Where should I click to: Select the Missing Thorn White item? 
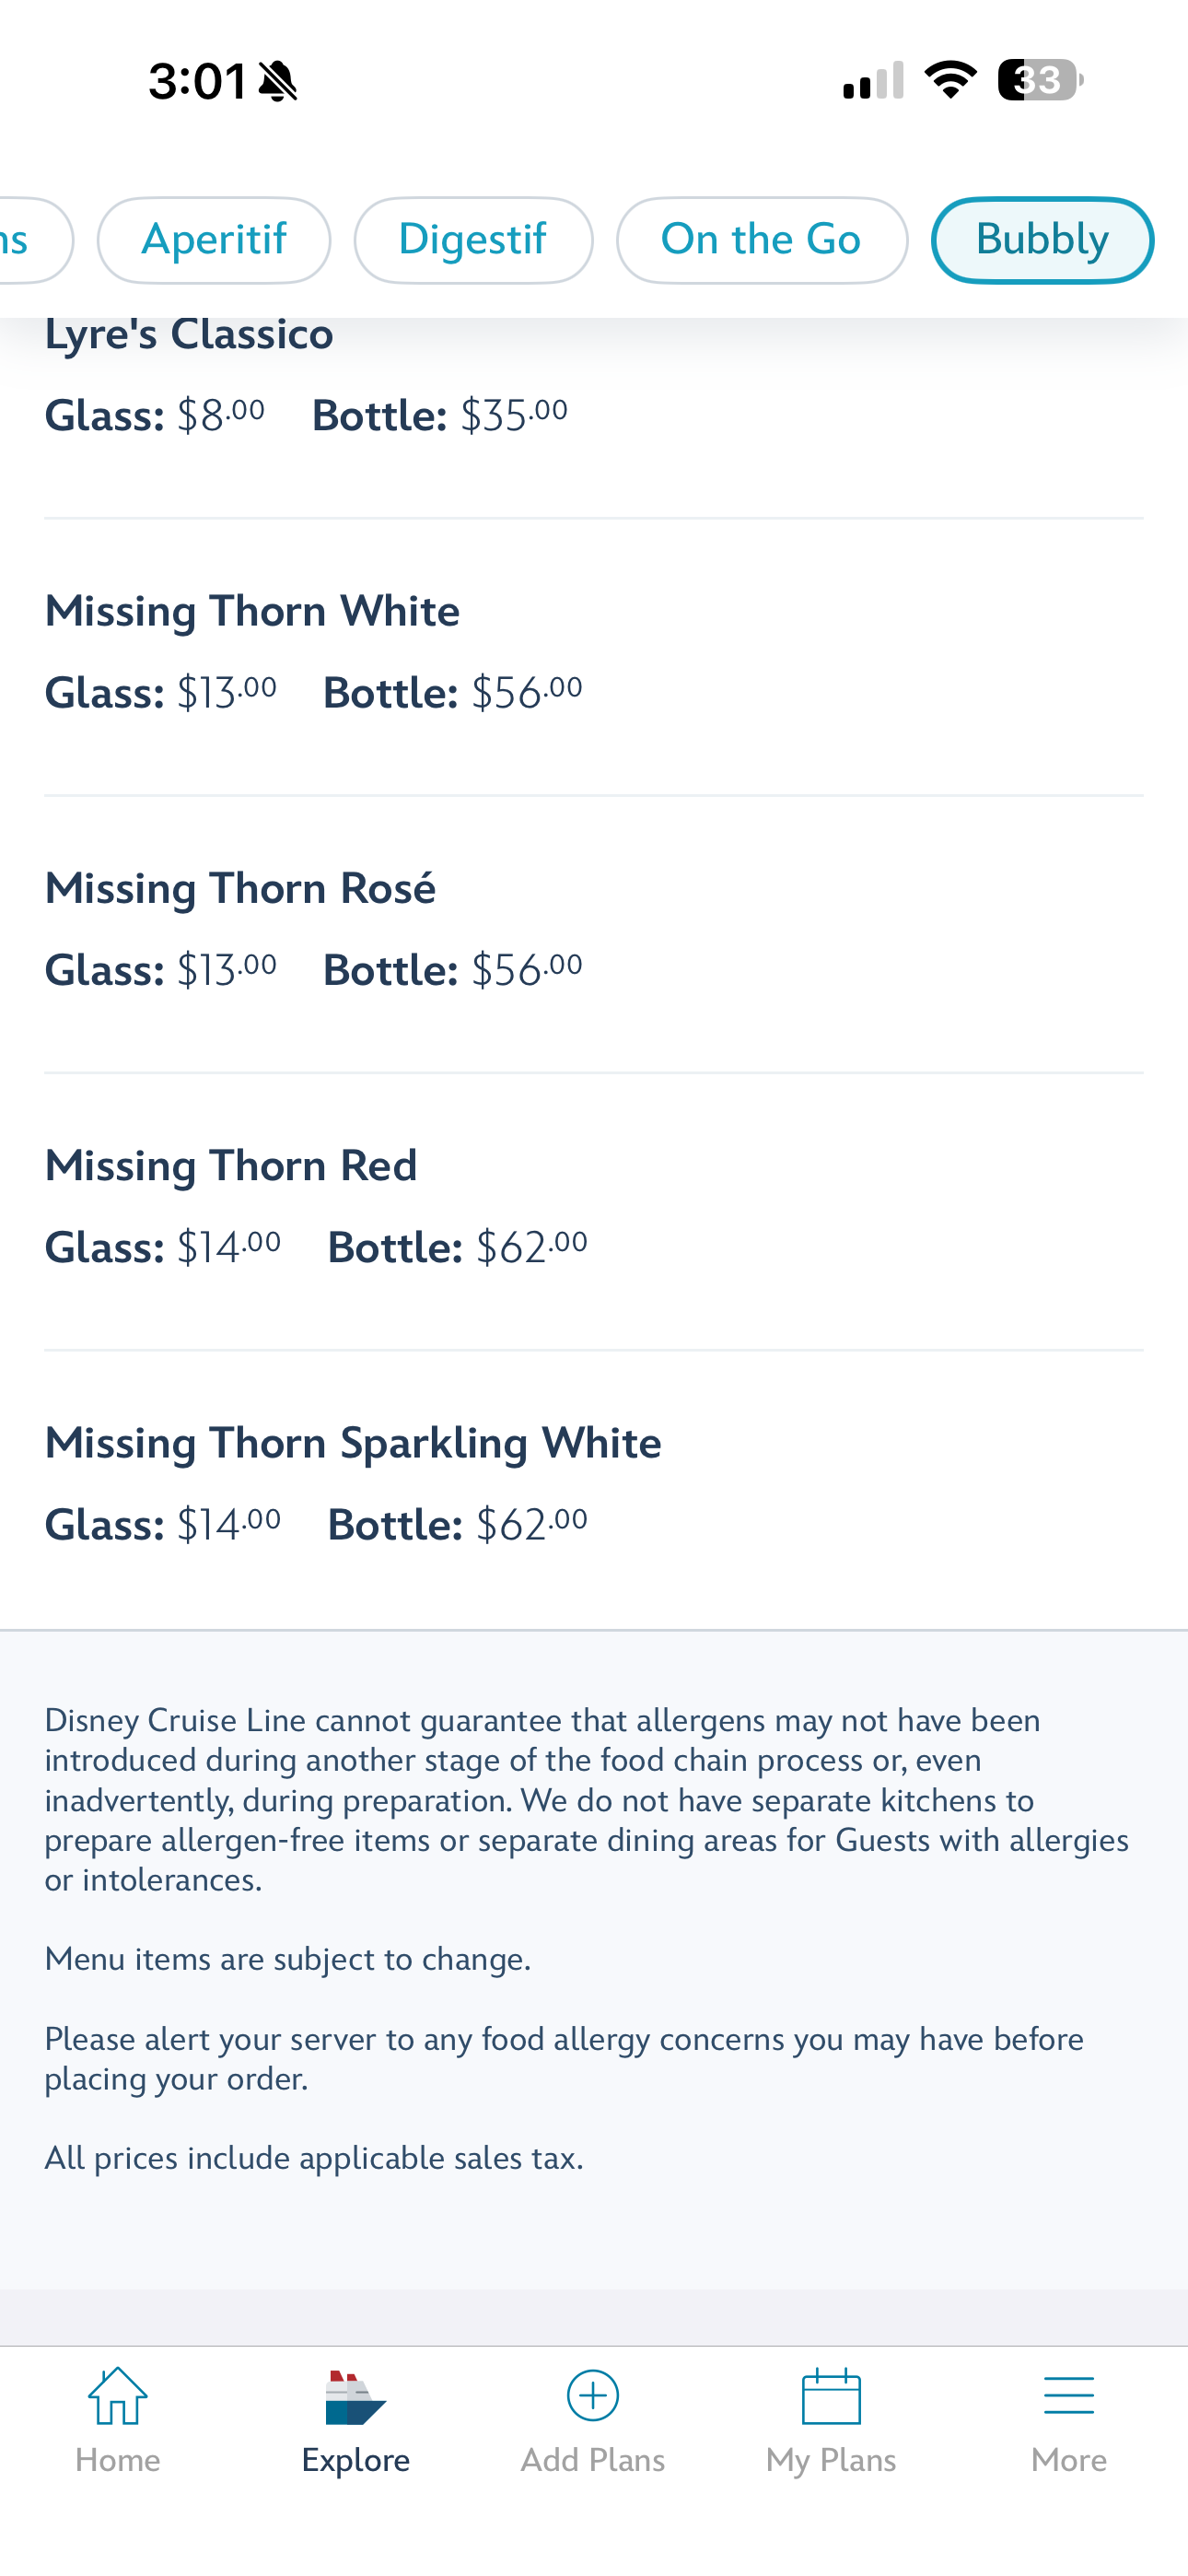pyautogui.click(x=252, y=611)
